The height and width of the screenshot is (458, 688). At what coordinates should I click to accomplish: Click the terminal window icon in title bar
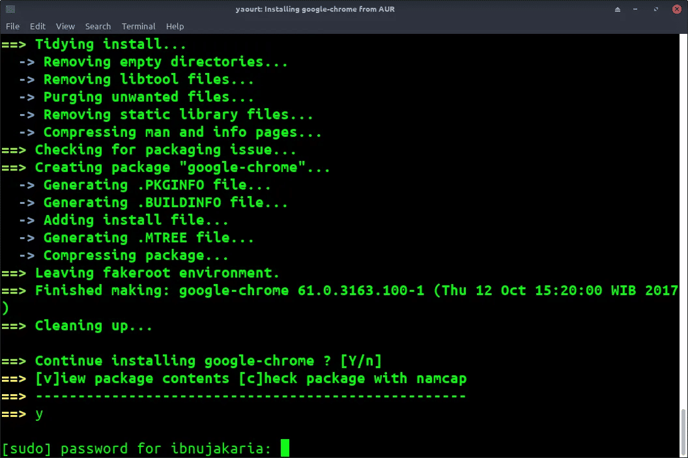click(10, 8)
